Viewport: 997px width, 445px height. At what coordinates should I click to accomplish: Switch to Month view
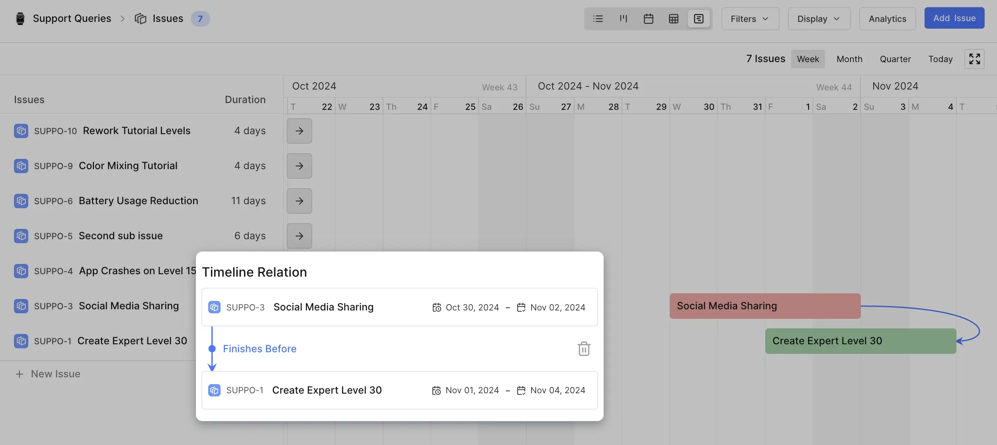[x=849, y=59]
